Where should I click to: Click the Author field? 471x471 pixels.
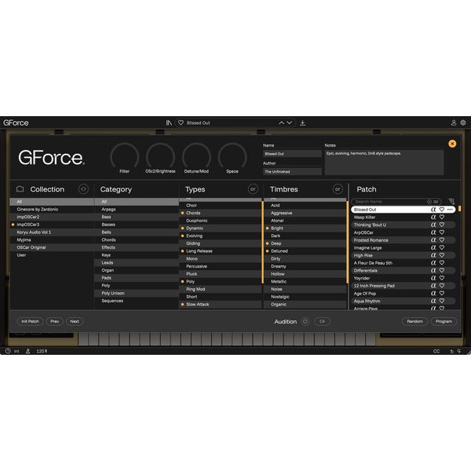point(292,171)
